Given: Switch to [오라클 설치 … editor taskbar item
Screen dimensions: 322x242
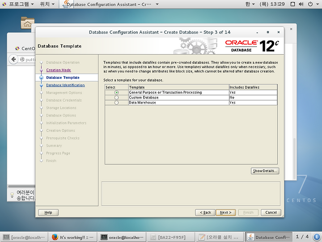Looking at the screenshot, I should (x=220, y=237).
